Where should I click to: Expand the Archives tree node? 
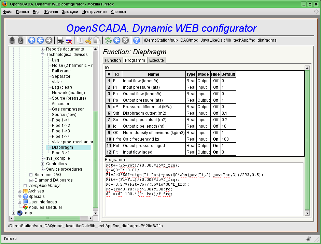click(x=19, y=191)
